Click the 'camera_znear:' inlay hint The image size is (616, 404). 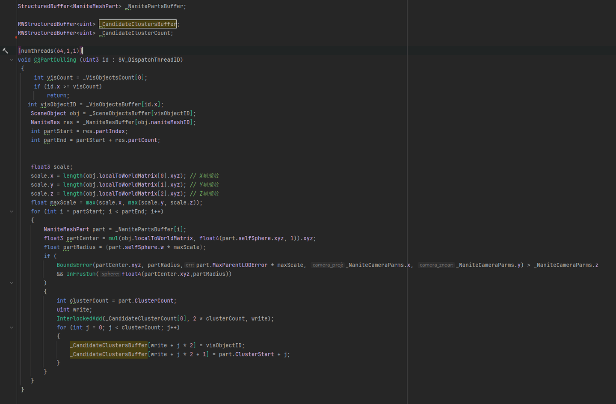click(436, 265)
